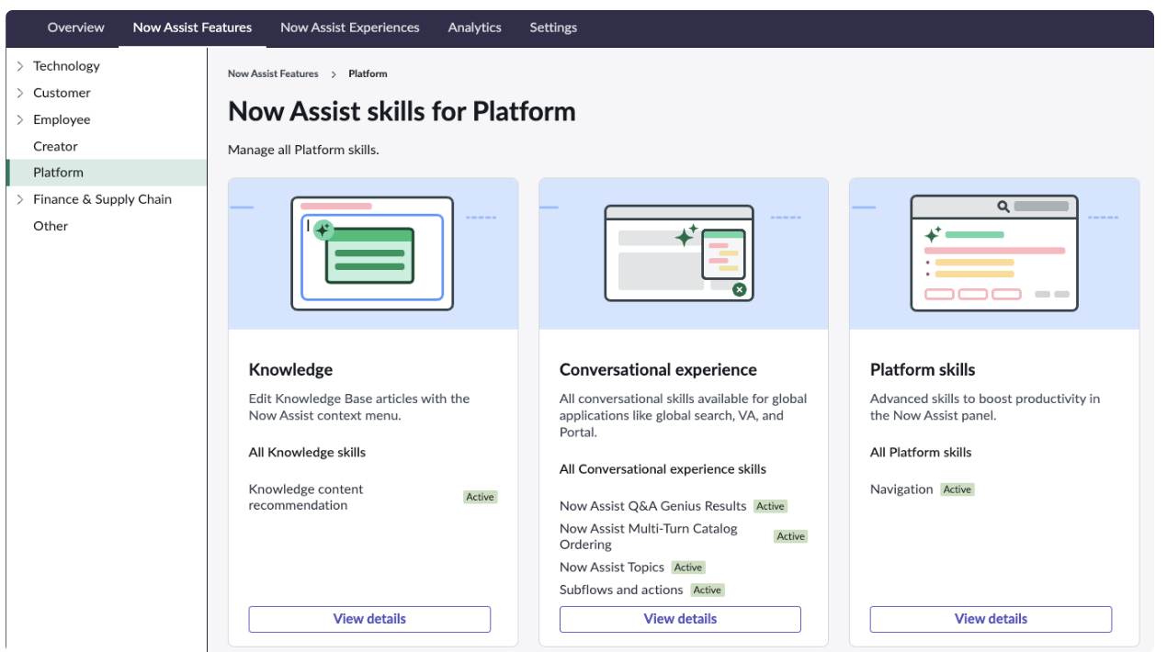Click the Knowledge card title

tap(290, 370)
